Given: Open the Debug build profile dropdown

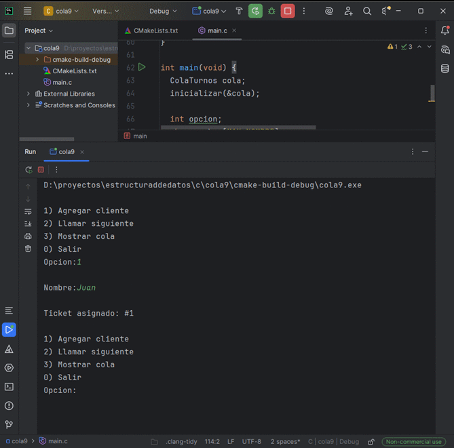Looking at the screenshot, I should coord(163,11).
